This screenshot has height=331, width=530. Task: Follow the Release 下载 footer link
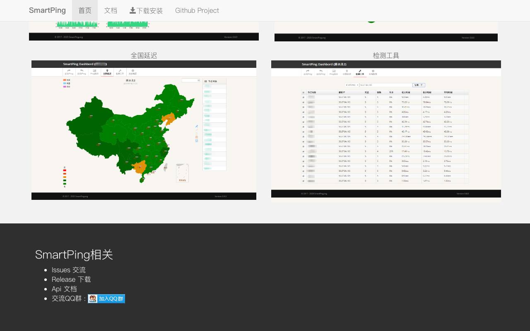[x=71, y=279]
